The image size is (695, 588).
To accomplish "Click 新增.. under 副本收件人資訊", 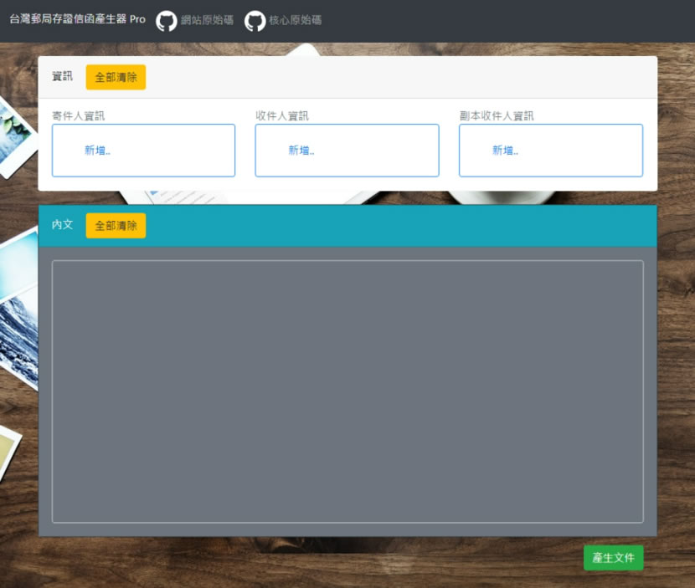I will coord(505,151).
